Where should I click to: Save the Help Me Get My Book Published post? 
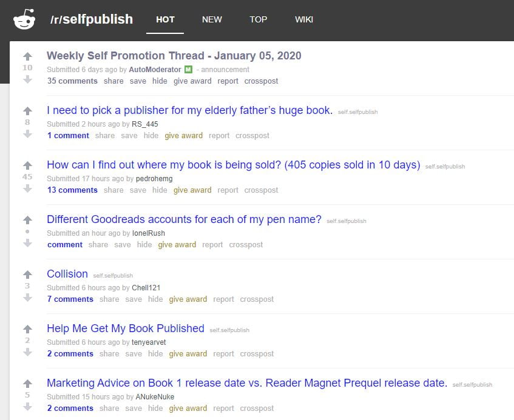[x=134, y=354]
